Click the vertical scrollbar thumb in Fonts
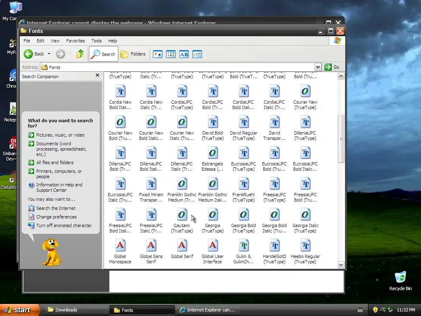The height and width of the screenshot is (316, 421). pos(341,139)
